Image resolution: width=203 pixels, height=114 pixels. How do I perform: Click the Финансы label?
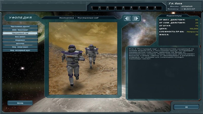(173, 9)
